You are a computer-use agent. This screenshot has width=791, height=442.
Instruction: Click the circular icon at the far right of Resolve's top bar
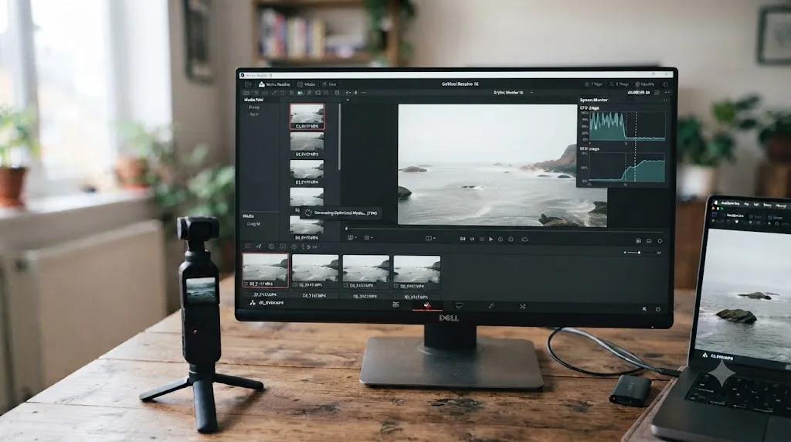click(x=665, y=84)
